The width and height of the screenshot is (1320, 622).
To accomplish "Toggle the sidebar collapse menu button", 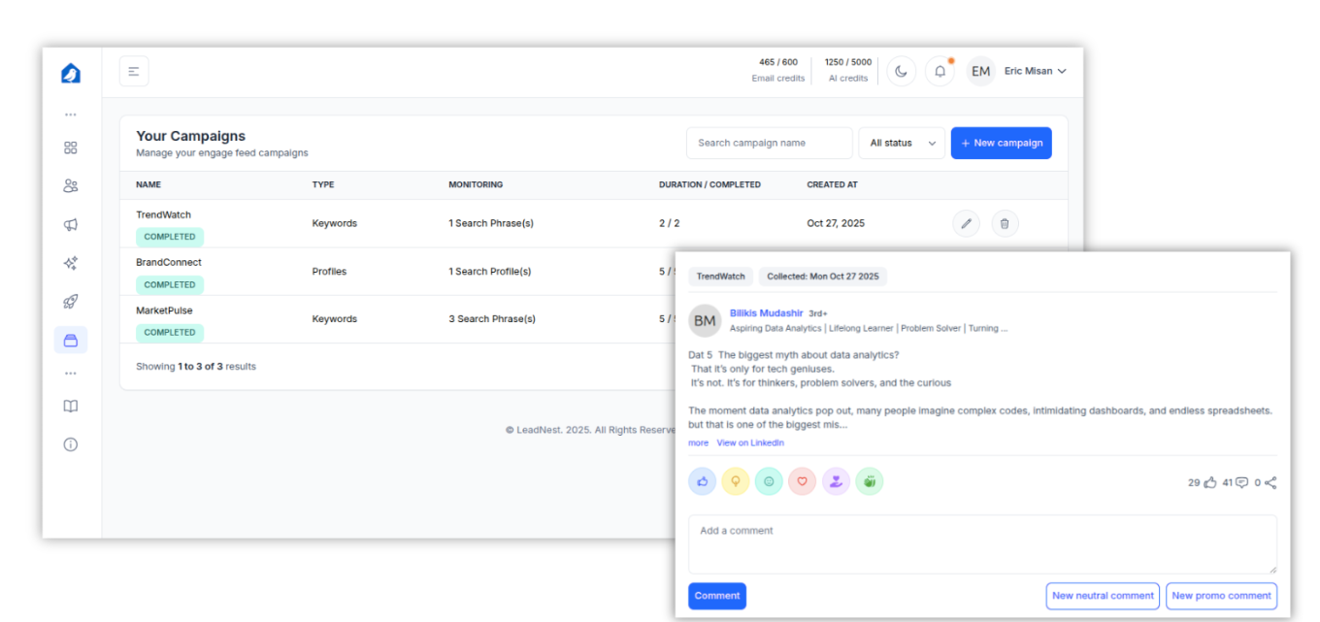I will (134, 71).
